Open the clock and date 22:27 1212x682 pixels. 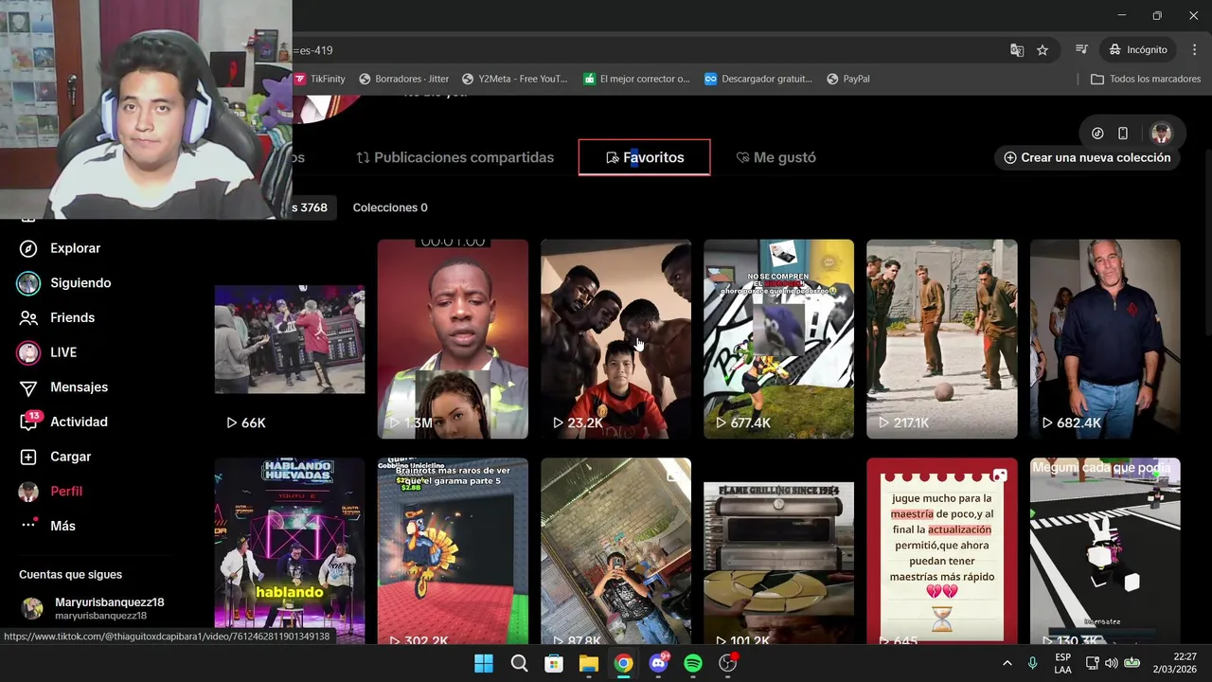[1177, 663]
